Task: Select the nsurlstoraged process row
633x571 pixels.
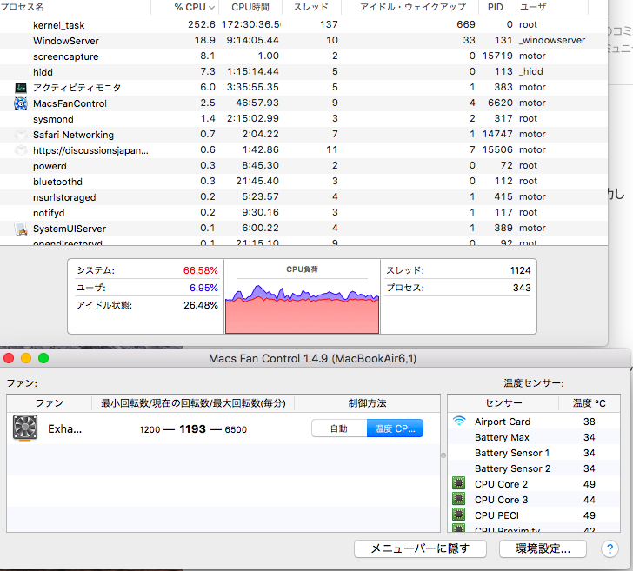Action: pos(303,197)
